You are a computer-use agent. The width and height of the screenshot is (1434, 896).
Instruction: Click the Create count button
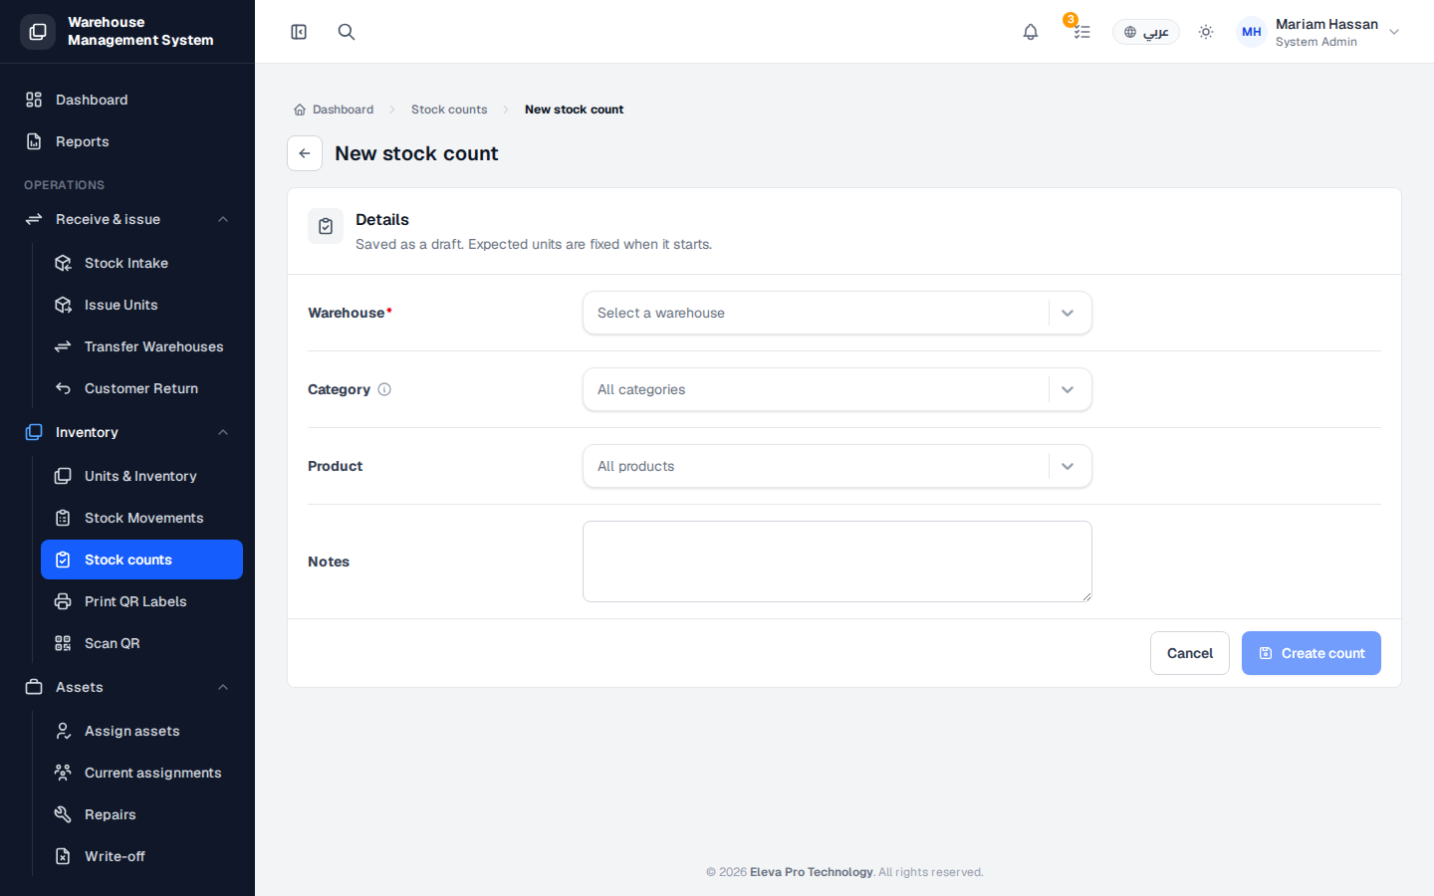coord(1312,653)
